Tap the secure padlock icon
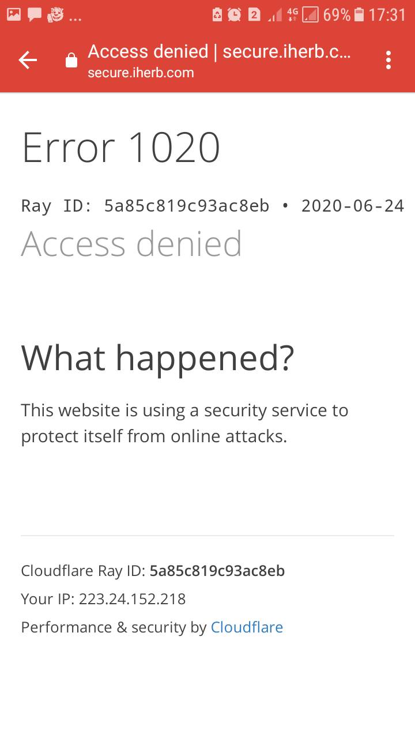 [71, 61]
